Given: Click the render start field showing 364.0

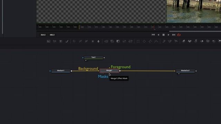Looking at the screenshot, I should click(x=43, y=35).
